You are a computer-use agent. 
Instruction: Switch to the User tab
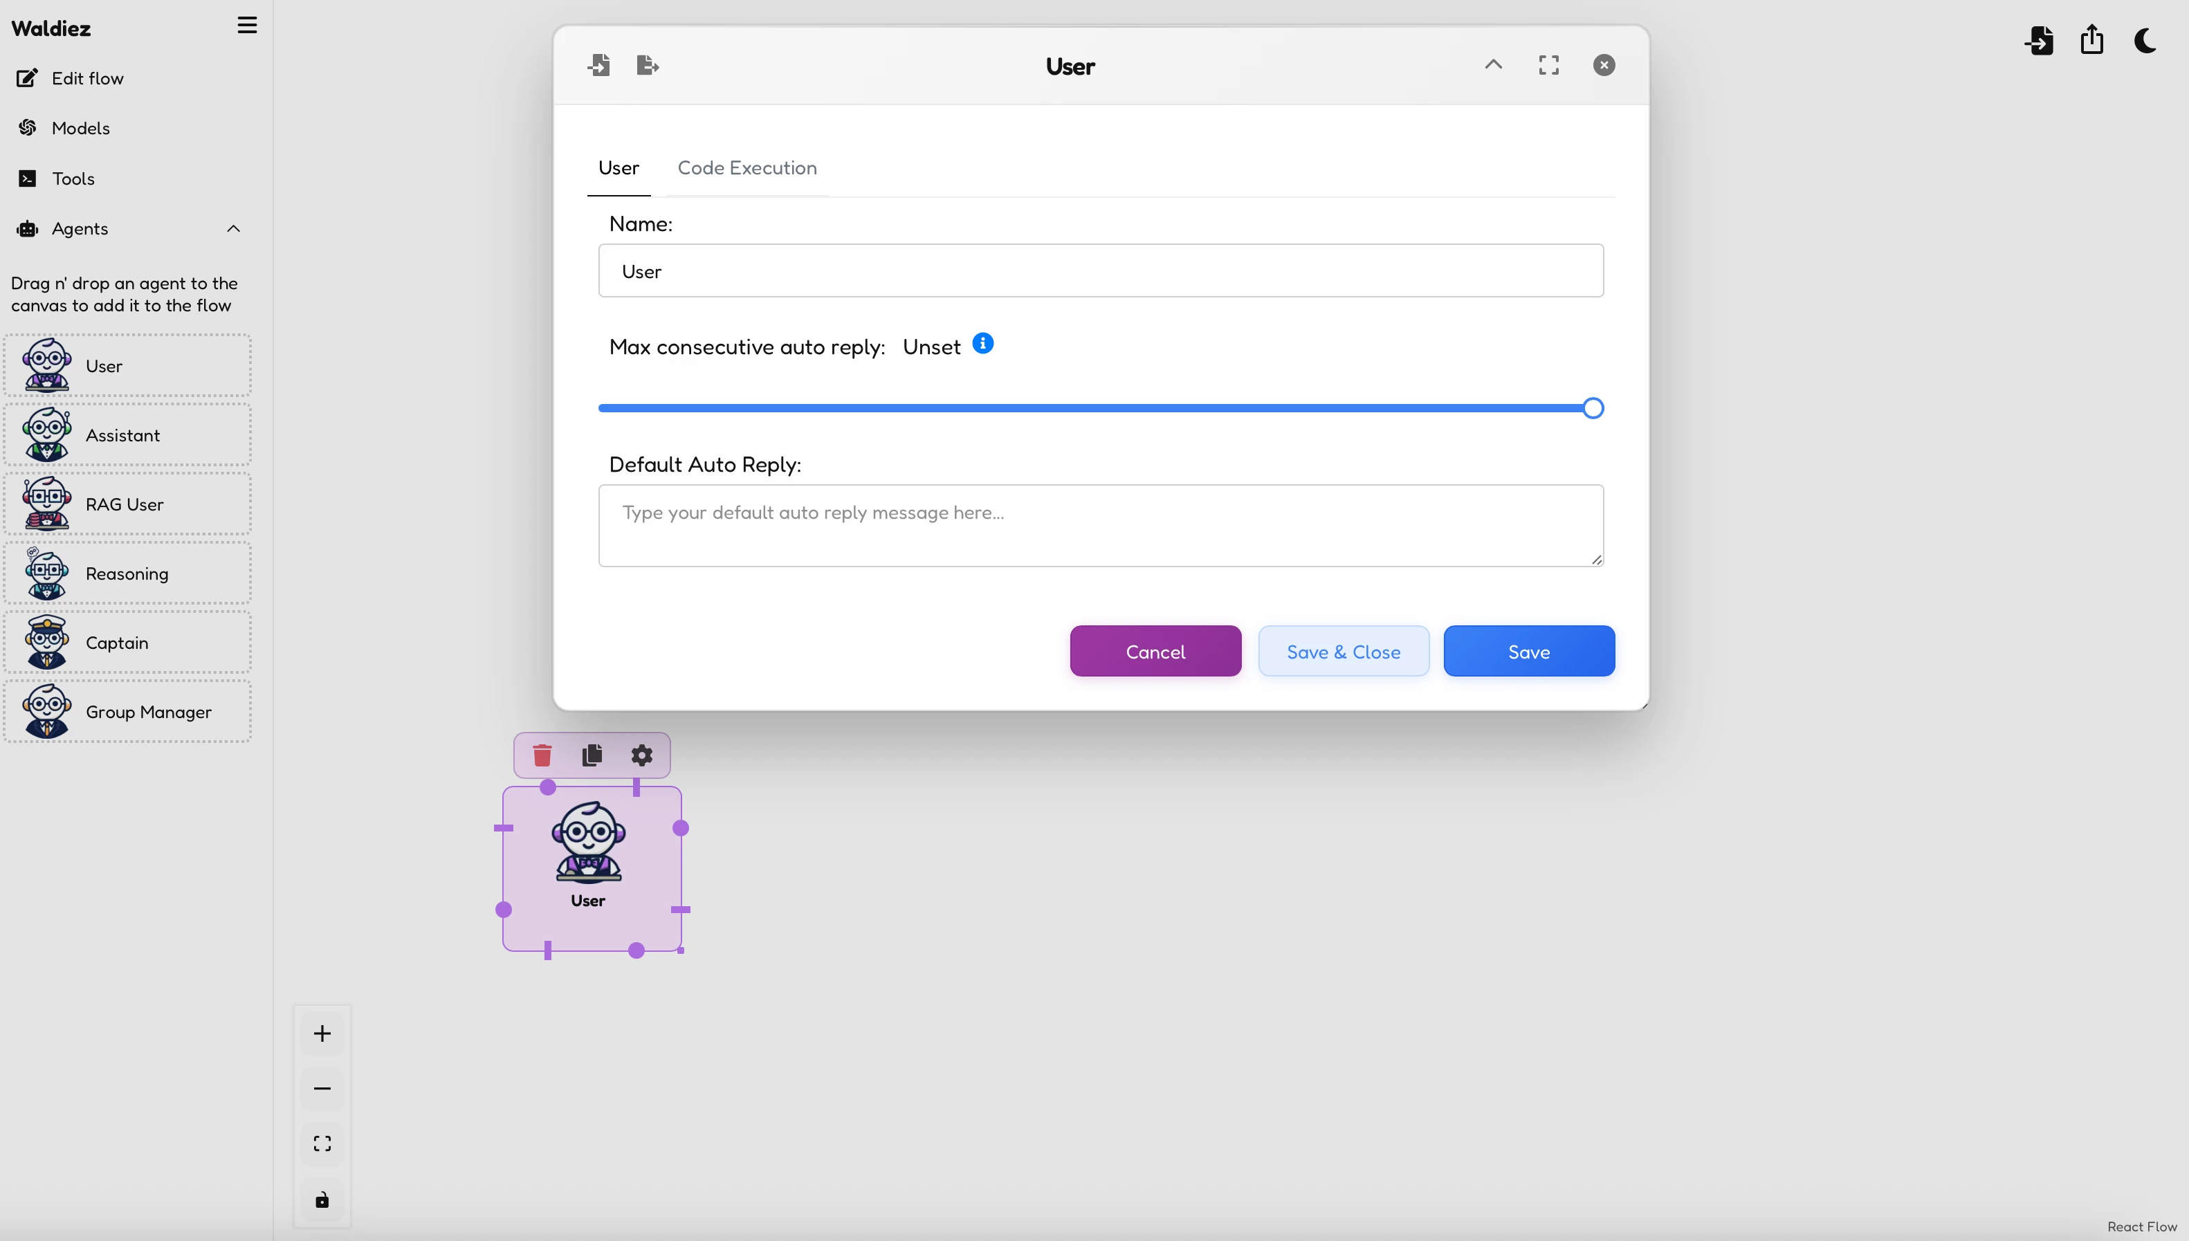619,168
